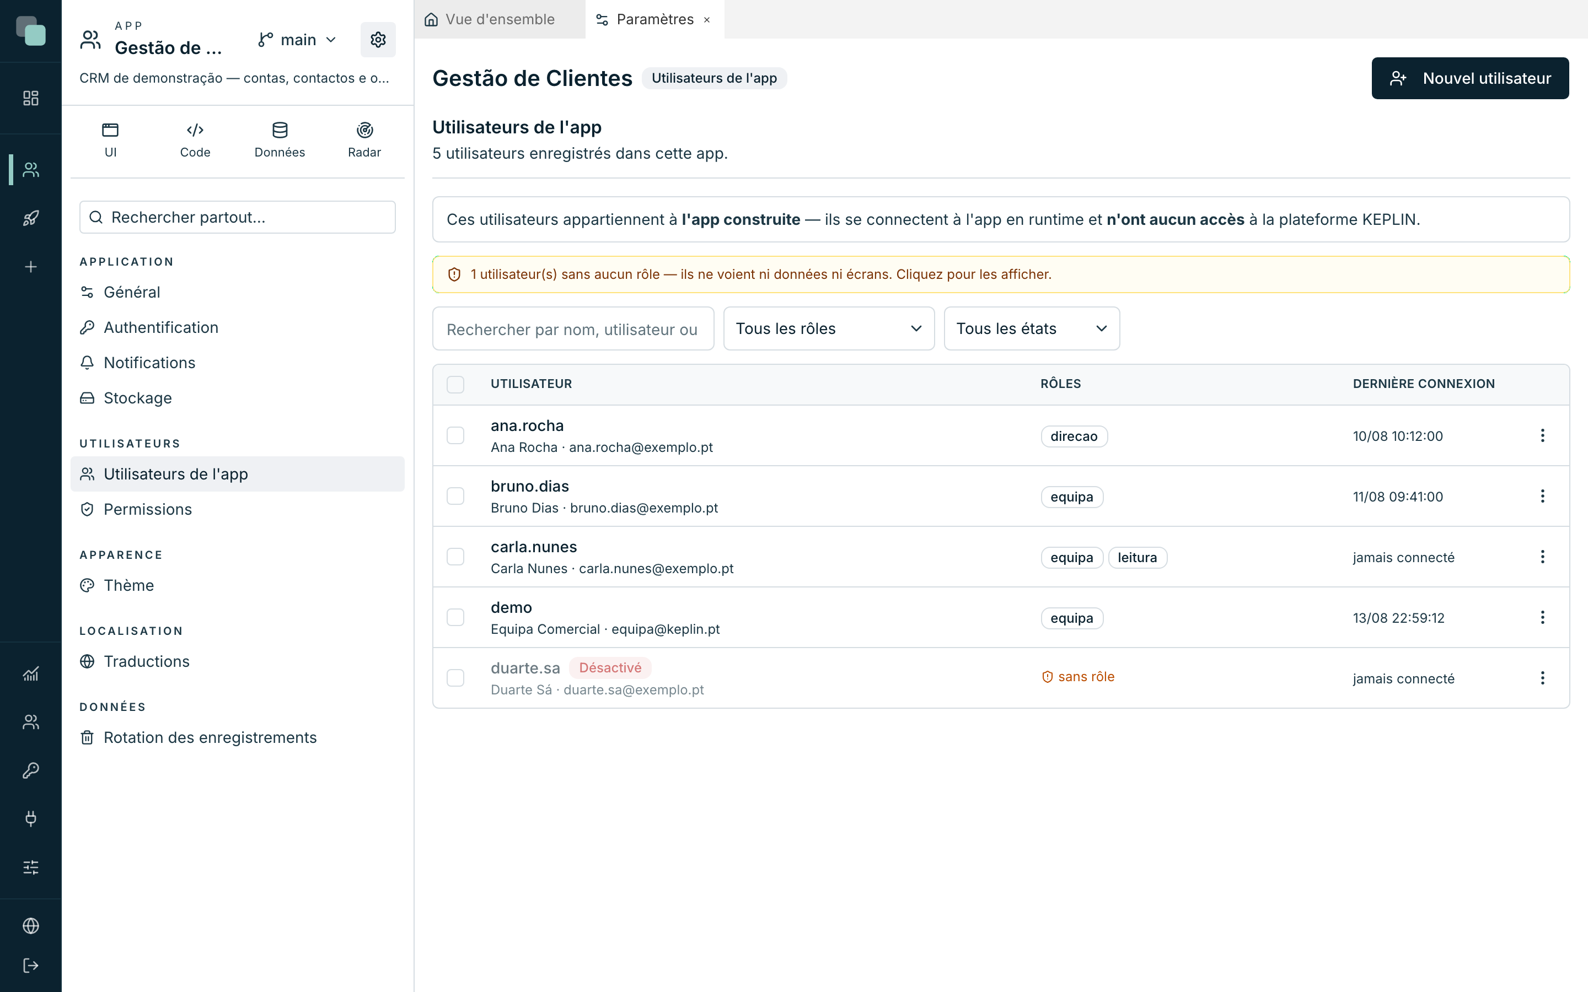This screenshot has width=1588, height=992.
Task: Click the app users icon next to Gestão de
Action: [90, 40]
